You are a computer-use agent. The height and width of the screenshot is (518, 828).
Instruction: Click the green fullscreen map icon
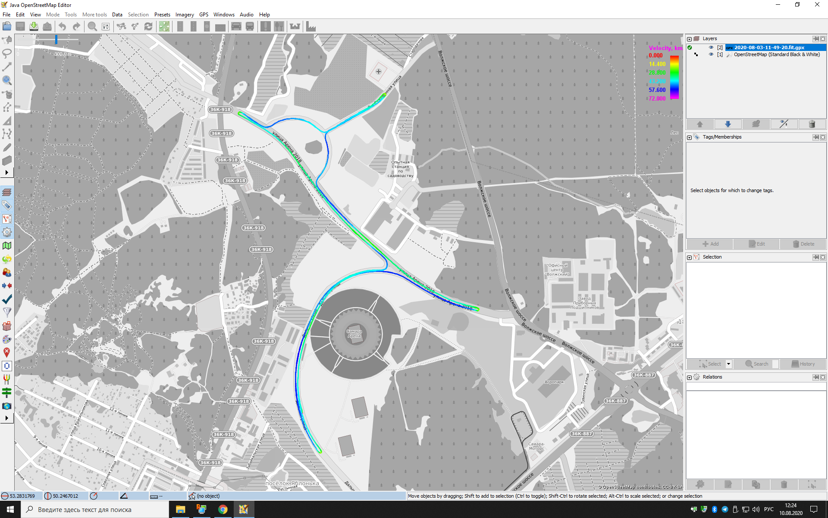tap(164, 27)
